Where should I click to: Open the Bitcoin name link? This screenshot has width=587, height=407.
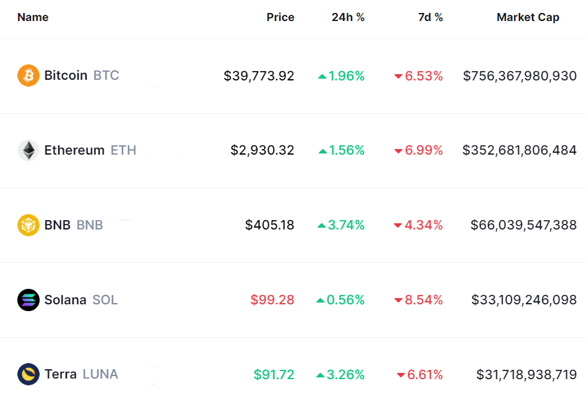(x=66, y=75)
